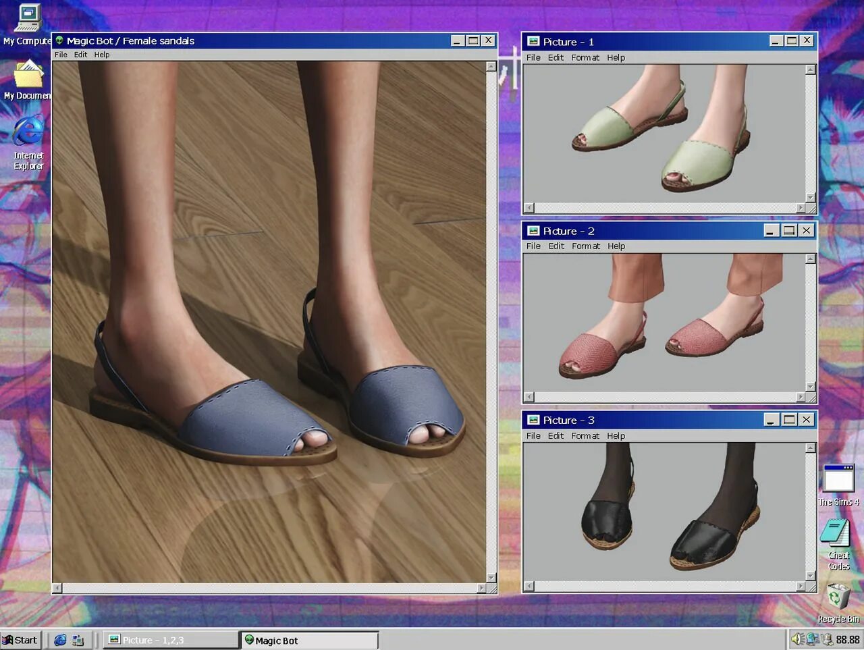The image size is (864, 650).
Task: Open the Format menu in Picture - 1
Action: pyautogui.click(x=585, y=57)
